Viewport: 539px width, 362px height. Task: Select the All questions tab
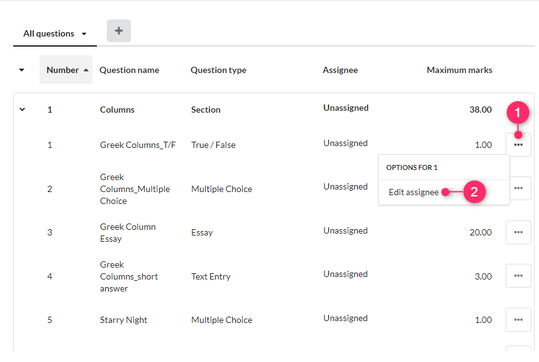[48, 33]
